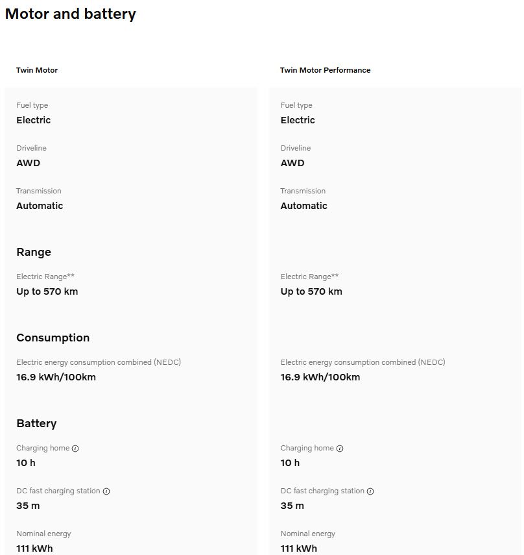The width and height of the screenshot is (524, 555).
Task: Click "Up to 570 km" value under Twin Motor
Action: (47, 291)
